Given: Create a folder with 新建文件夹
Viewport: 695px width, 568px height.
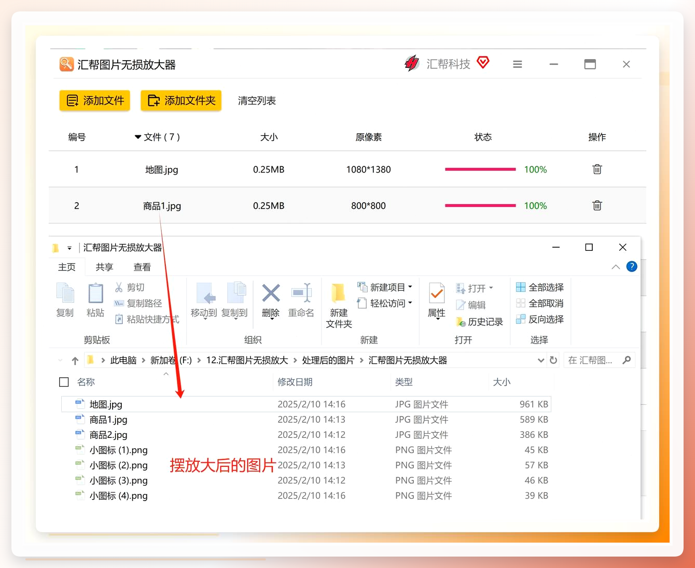Looking at the screenshot, I should [339, 306].
